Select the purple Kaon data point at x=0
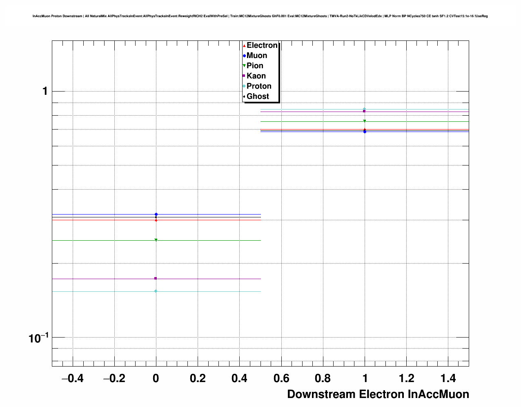 click(156, 278)
